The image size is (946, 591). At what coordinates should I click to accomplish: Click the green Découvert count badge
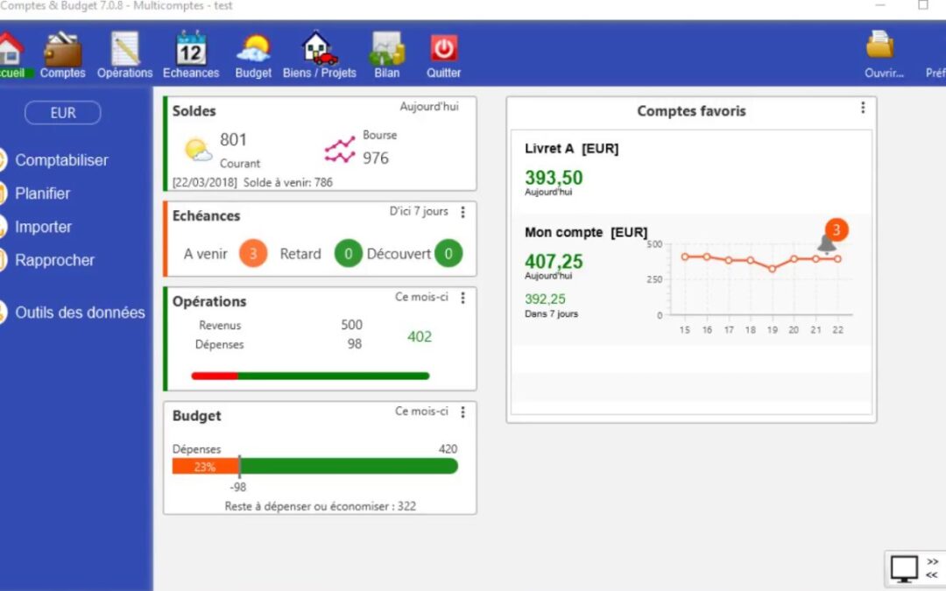[448, 253]
